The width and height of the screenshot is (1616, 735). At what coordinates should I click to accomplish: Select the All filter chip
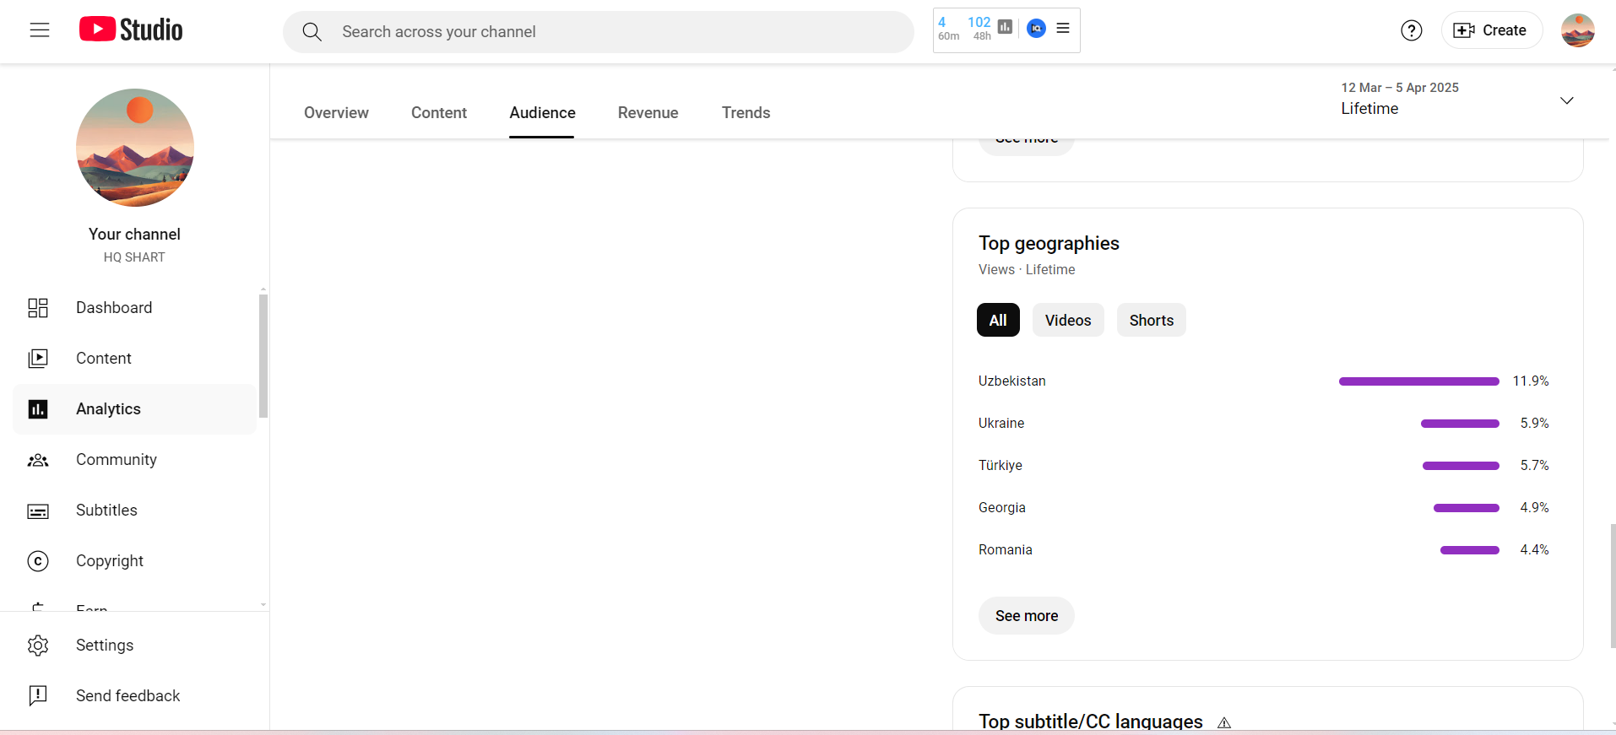click(998, 321)
